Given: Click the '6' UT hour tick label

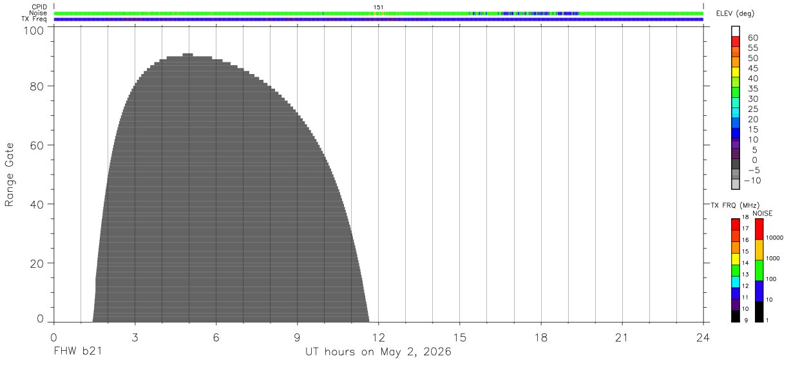Looking at the screenshot, I should pos(216,338).
